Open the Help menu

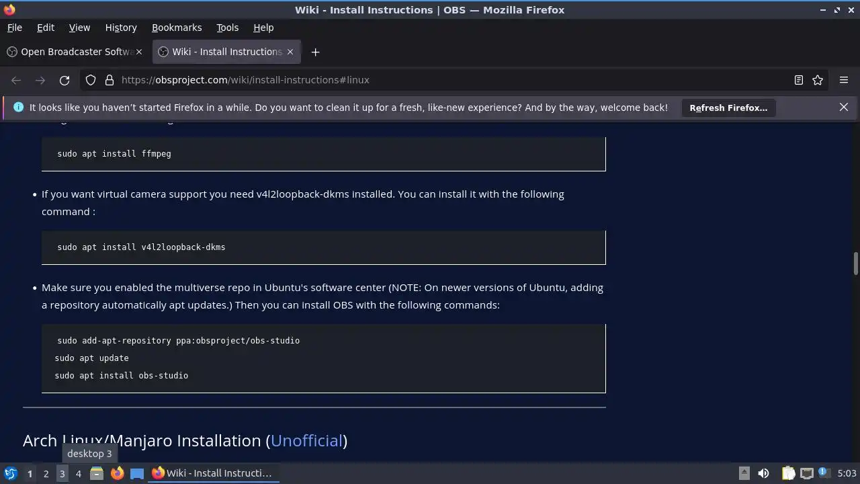(x=263, y=28)
